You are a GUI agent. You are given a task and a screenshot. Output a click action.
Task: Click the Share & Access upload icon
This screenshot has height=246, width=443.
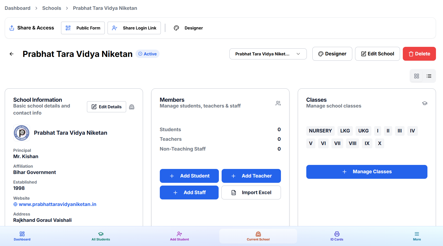[12, 28]
